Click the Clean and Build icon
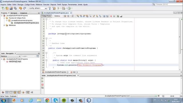Image resolution: width=183 pixels, height=103 pixels. (x=54, y=8)
